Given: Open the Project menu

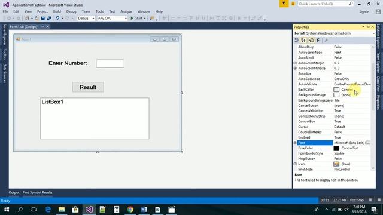Looking at the screenshot, I should [x=42, y=11].
